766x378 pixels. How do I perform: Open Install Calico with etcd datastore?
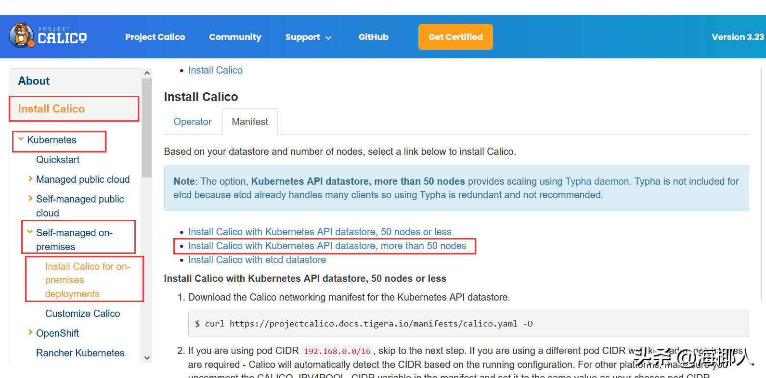[x=257, y=259]
